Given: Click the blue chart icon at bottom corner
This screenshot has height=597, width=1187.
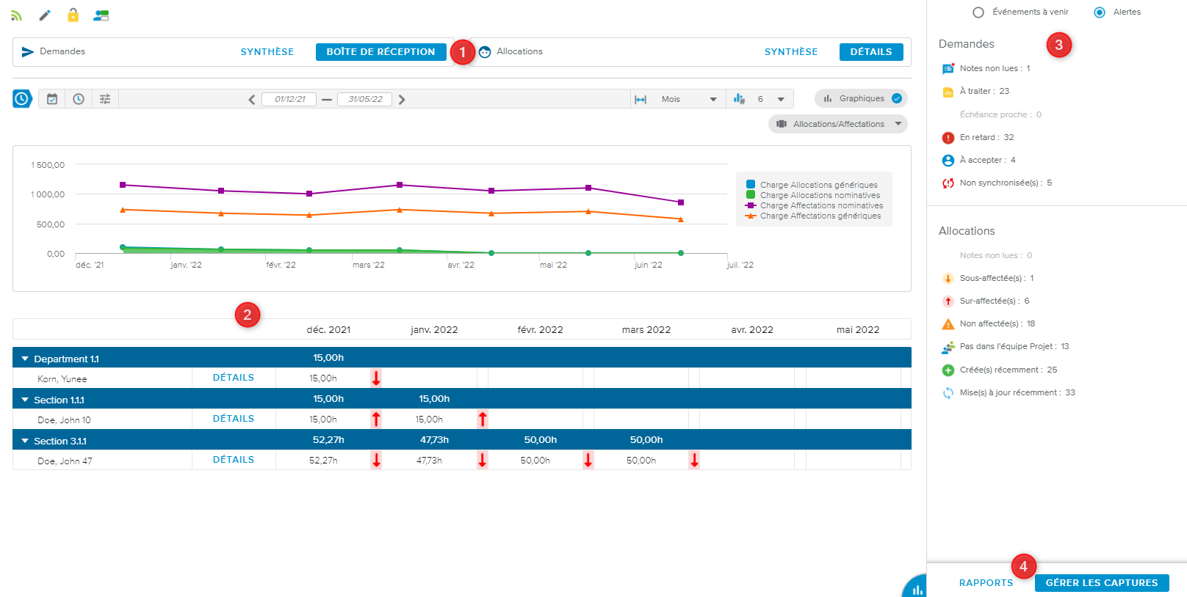Looking at the screenshot, I should pyautogui.click(x=917, y=589).
